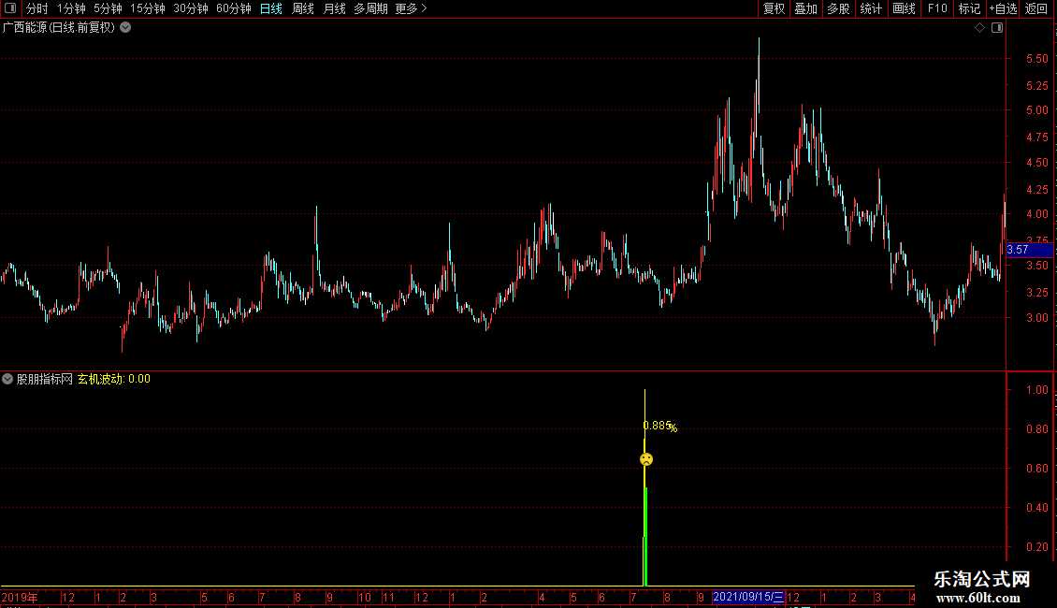The width and height of the screenshot is (1057, 608).
Task: Open F10 company information
Action: click(x=937, y=8)
